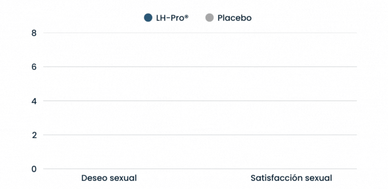Click the horizontal gridline at value 2

click(200, 135)
